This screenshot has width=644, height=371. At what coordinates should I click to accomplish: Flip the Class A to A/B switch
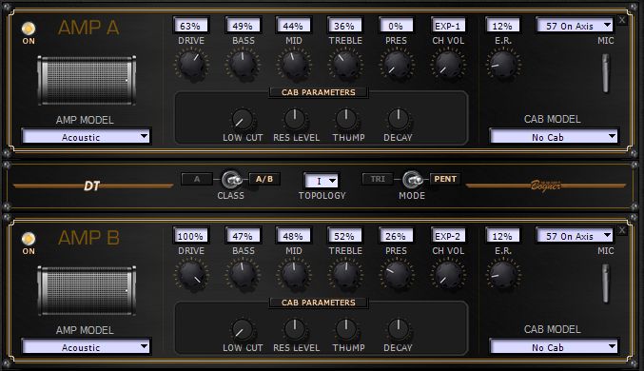231,180
